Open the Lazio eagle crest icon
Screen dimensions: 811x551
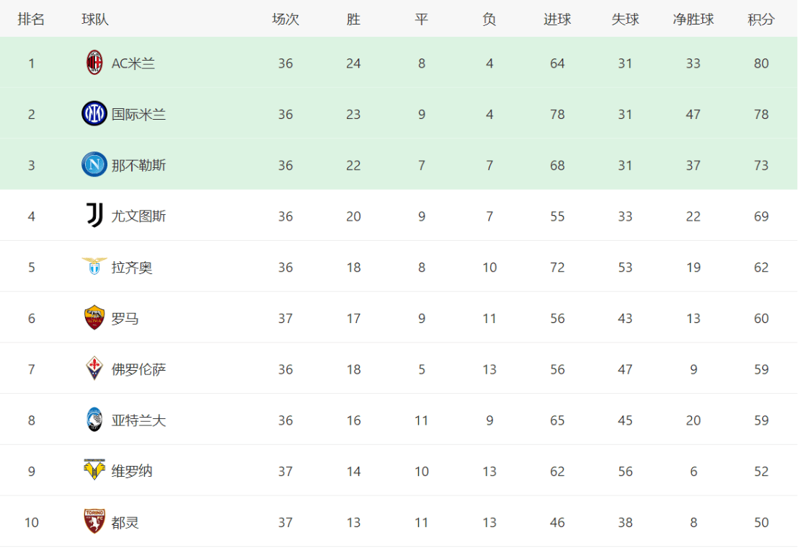pos(94,266)
